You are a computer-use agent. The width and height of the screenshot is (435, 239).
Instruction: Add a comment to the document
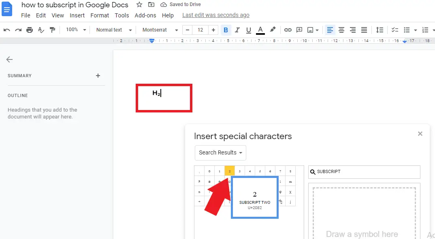(299, 30)
